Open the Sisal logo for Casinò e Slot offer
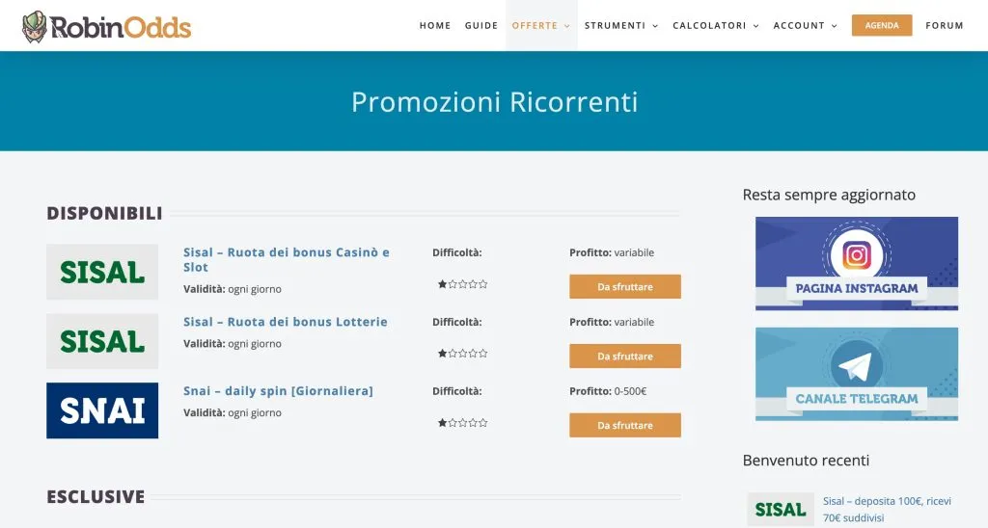This screenshot has height=528, width=988. point(102,272)
